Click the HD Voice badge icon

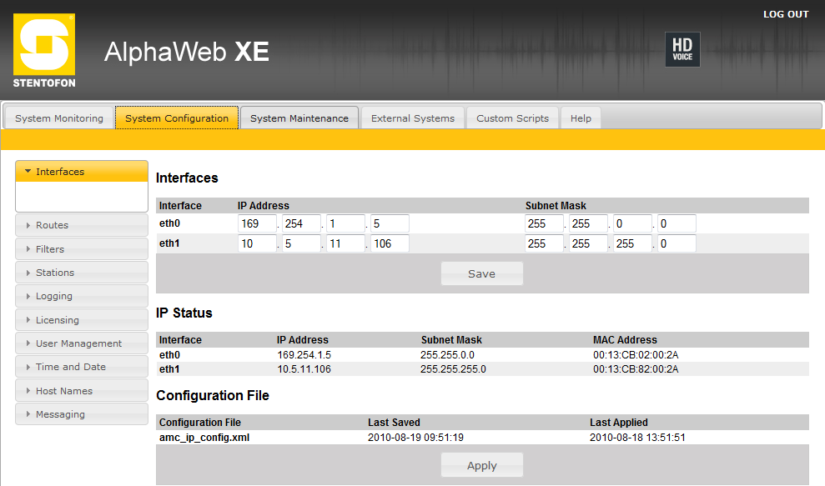(x=682, y=49)
